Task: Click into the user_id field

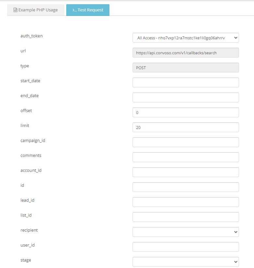Action: (185, 247)
